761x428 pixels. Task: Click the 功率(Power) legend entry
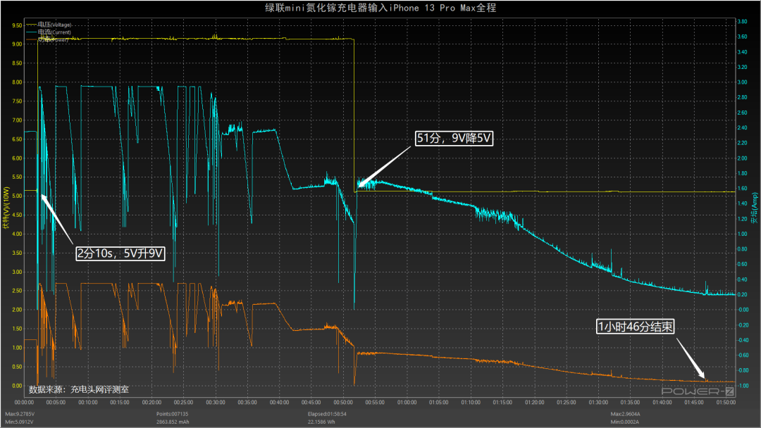point(47,39)
